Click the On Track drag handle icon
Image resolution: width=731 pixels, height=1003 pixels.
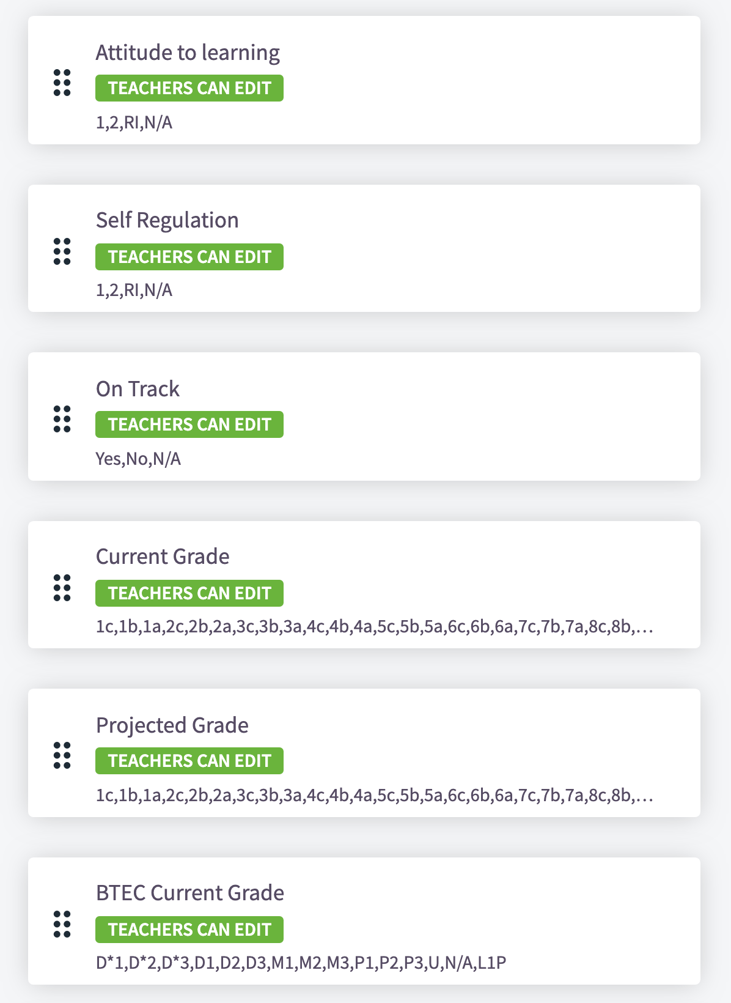(62, 419)
